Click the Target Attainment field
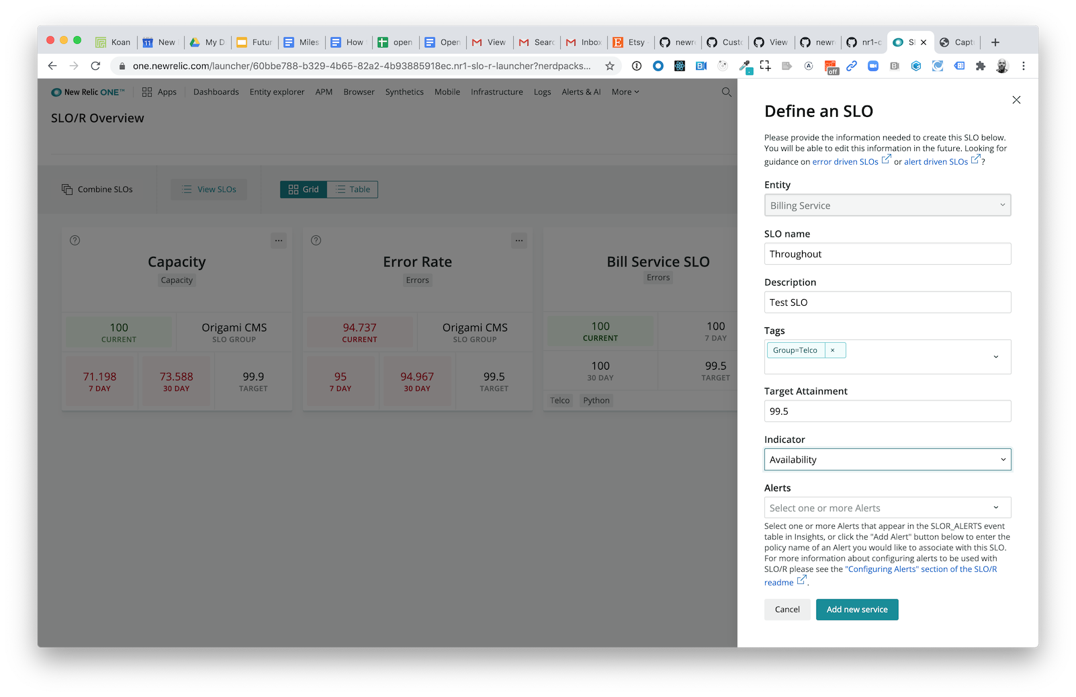 (x=887, y=411)
